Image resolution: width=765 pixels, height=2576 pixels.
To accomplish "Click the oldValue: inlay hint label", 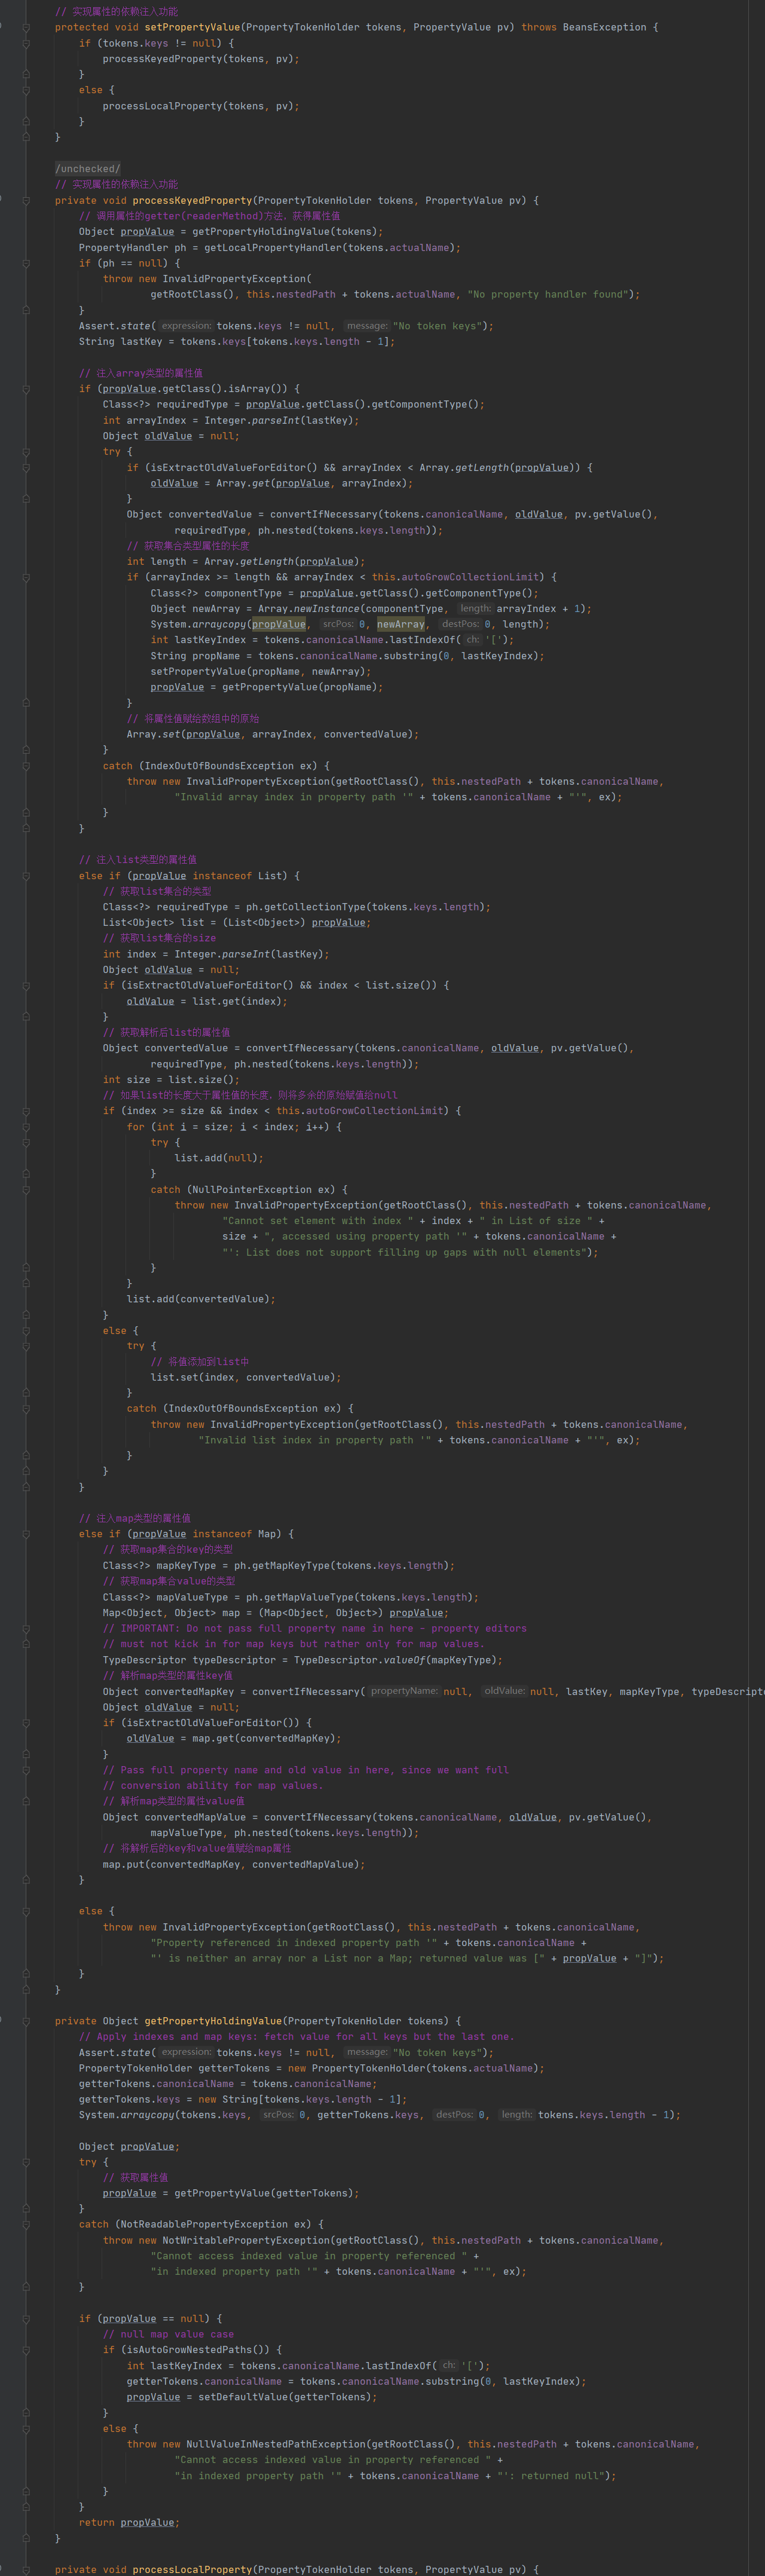I will click(504, 1691).
